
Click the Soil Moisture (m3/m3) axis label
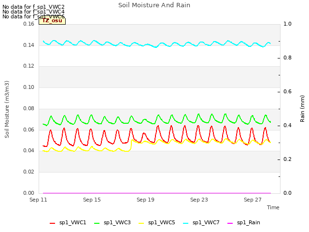[7, 109]
